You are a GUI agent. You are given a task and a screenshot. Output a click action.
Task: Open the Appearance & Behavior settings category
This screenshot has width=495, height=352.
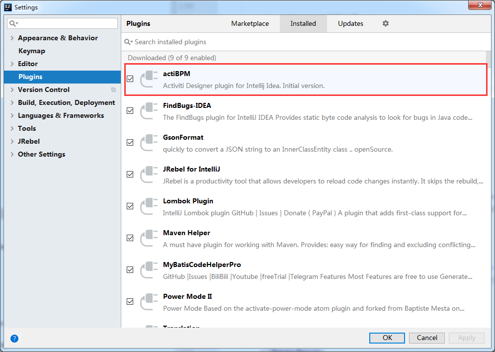(58, 38)
